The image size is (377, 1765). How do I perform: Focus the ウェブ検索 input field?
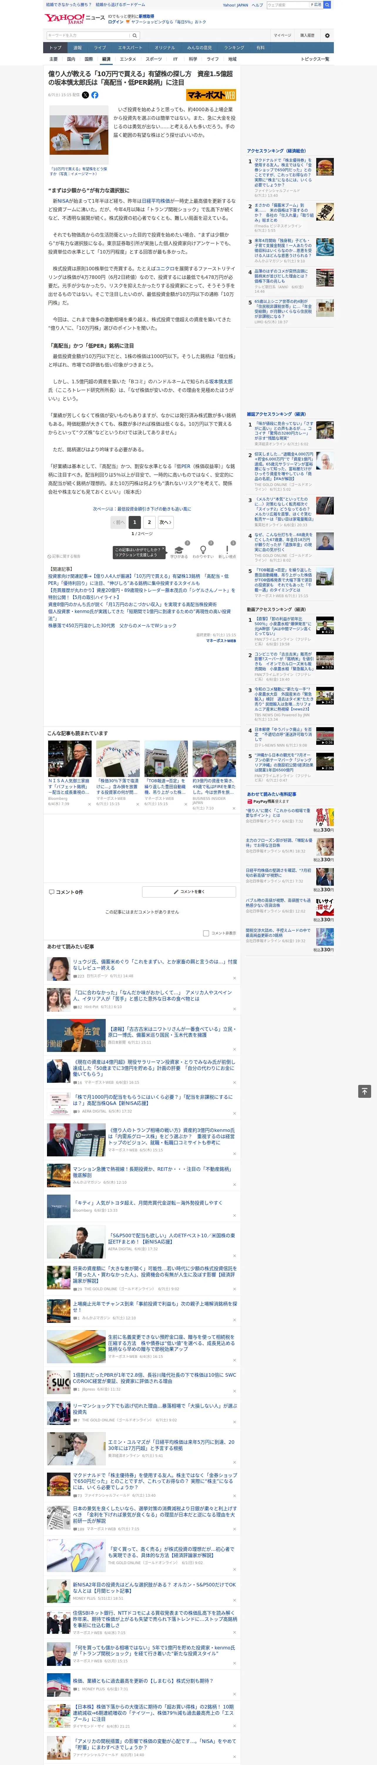[x=288, y=5]
